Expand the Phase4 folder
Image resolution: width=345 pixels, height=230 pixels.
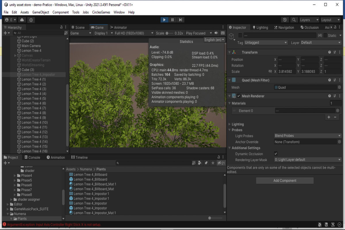point(15,175)
